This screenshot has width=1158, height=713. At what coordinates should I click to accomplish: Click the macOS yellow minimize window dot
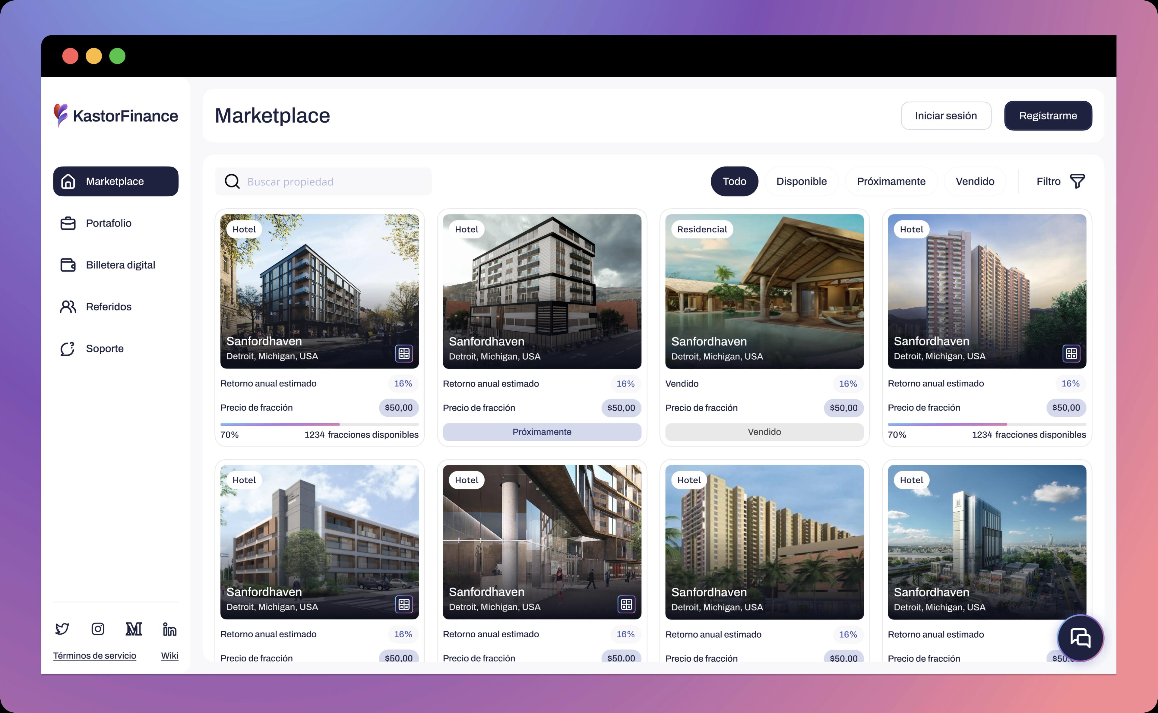[x=94, y=56]
